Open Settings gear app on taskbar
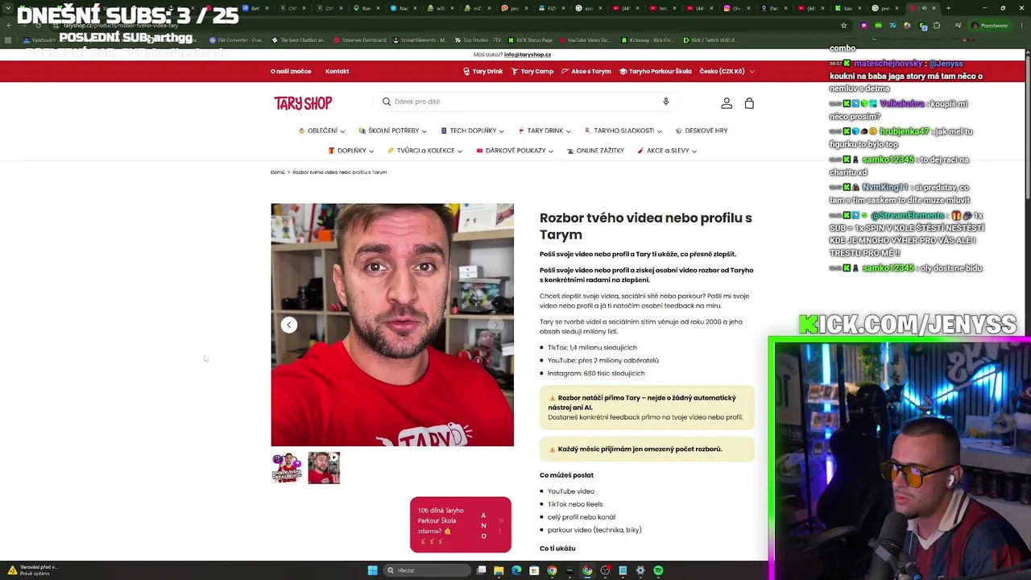The width and height of the screenshot is (1031, 580). 640,570
